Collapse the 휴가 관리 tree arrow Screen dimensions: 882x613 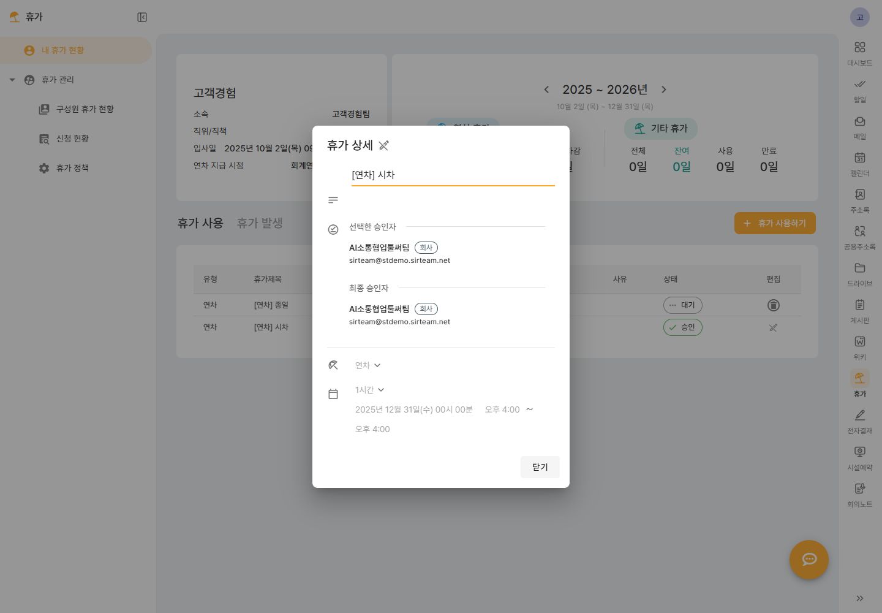12,80
